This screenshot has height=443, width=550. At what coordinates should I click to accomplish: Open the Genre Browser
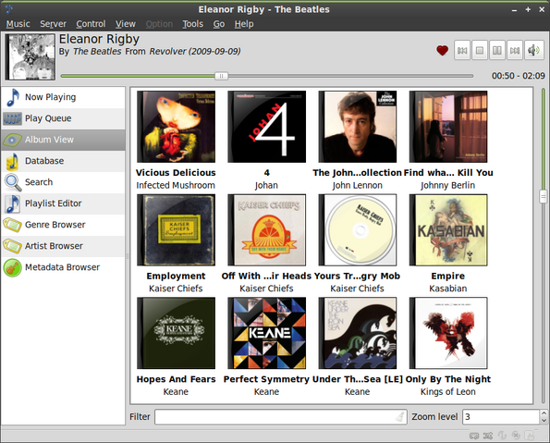[63, 225]
